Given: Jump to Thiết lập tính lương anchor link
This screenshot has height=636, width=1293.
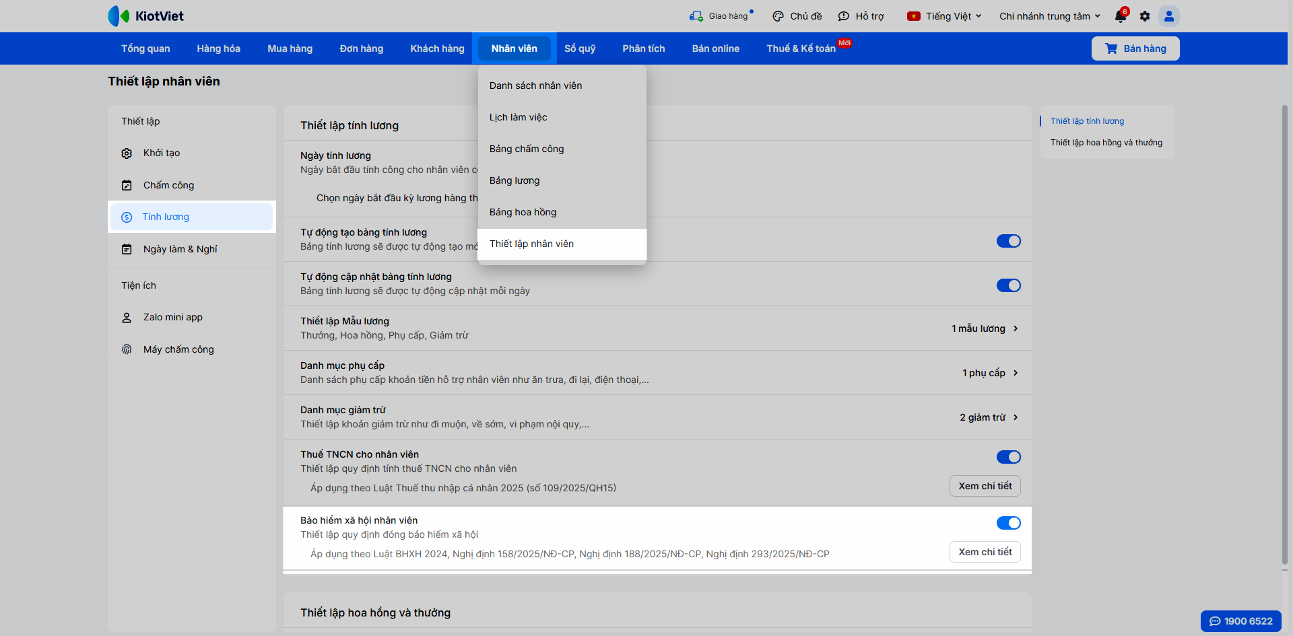Looking at the screenshot, I should 1087,121.
